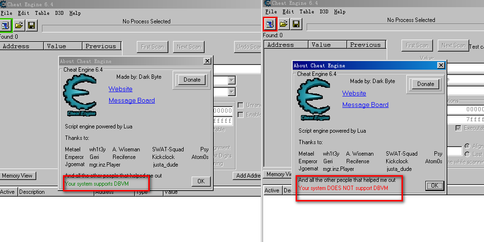Open process list icon in left window
The width and height of the screenshot is (484, 242).
tap(6, 25)
